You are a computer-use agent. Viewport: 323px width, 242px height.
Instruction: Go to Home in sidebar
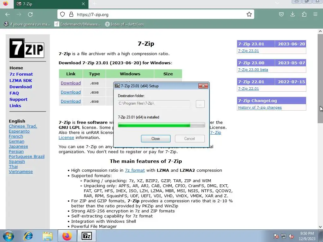[16, 68]
